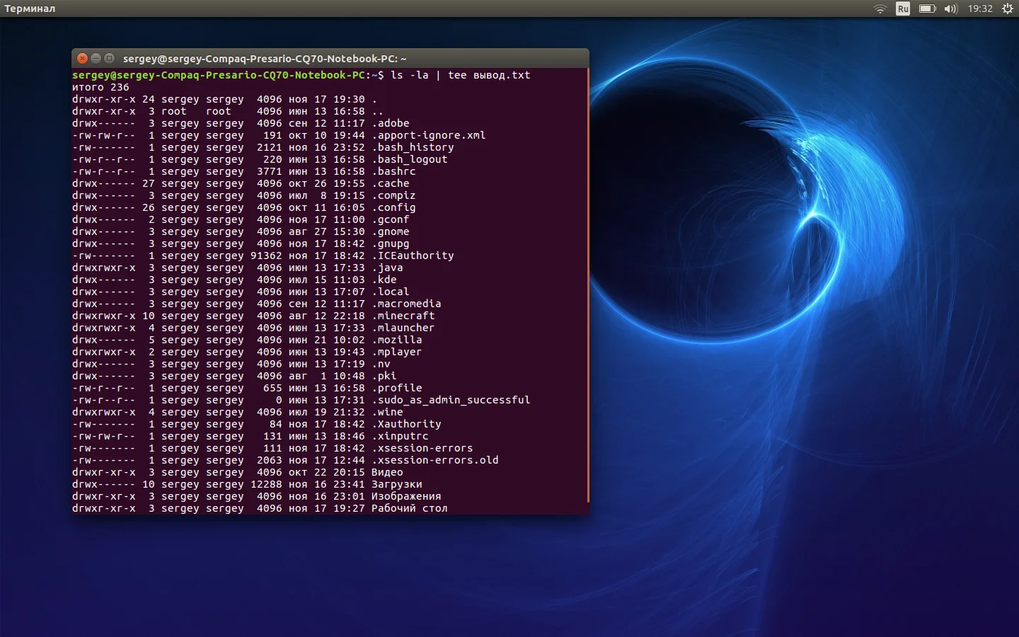Minimize the terminal window
The image size is (1019, 637).
96,58
